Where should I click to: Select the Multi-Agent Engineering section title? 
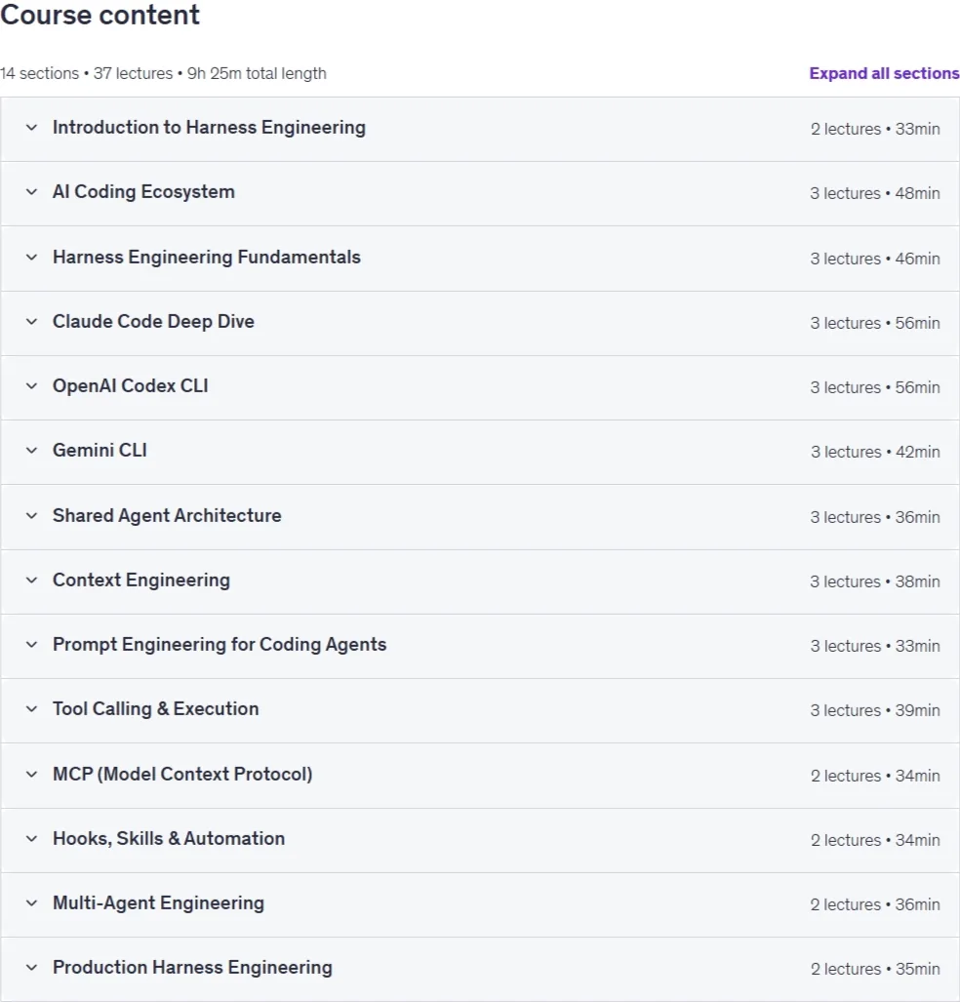click(158, 903)
